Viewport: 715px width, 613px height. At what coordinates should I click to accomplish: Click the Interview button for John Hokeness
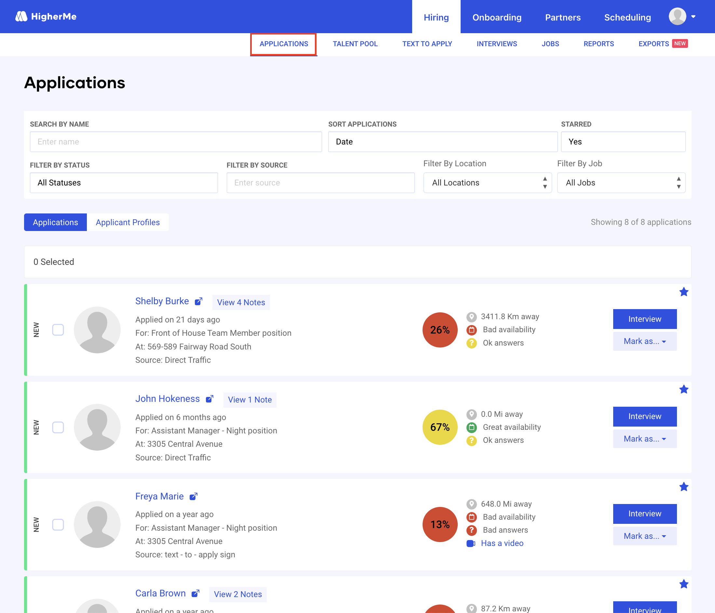click(x=644, y=416)
